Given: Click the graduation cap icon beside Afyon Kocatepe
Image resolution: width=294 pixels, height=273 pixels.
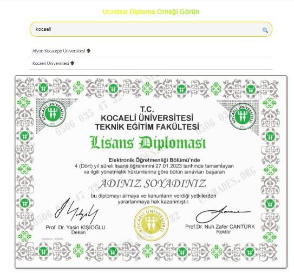Looking at the screenshot, I should click(88, 51).
